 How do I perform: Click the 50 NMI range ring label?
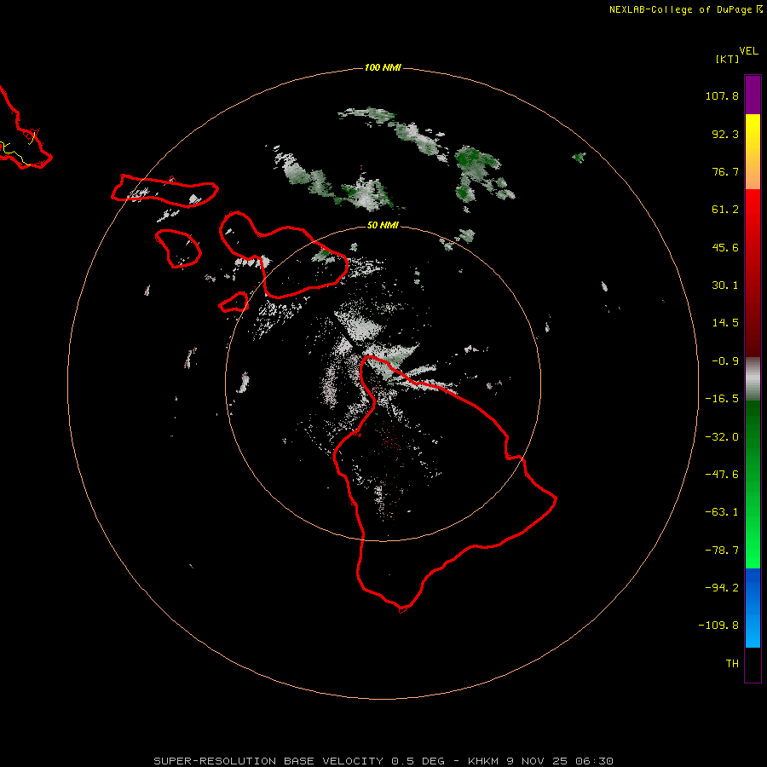pyautogui.click(x=383, y=225)
